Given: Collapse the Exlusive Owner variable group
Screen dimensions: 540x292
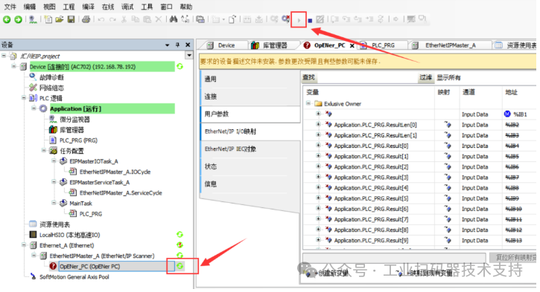Looking at the screenshot, I should click(308, 103).
